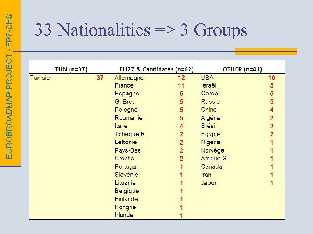
Task: Click the 'Lettonie' entry
Action: point(126,142)
